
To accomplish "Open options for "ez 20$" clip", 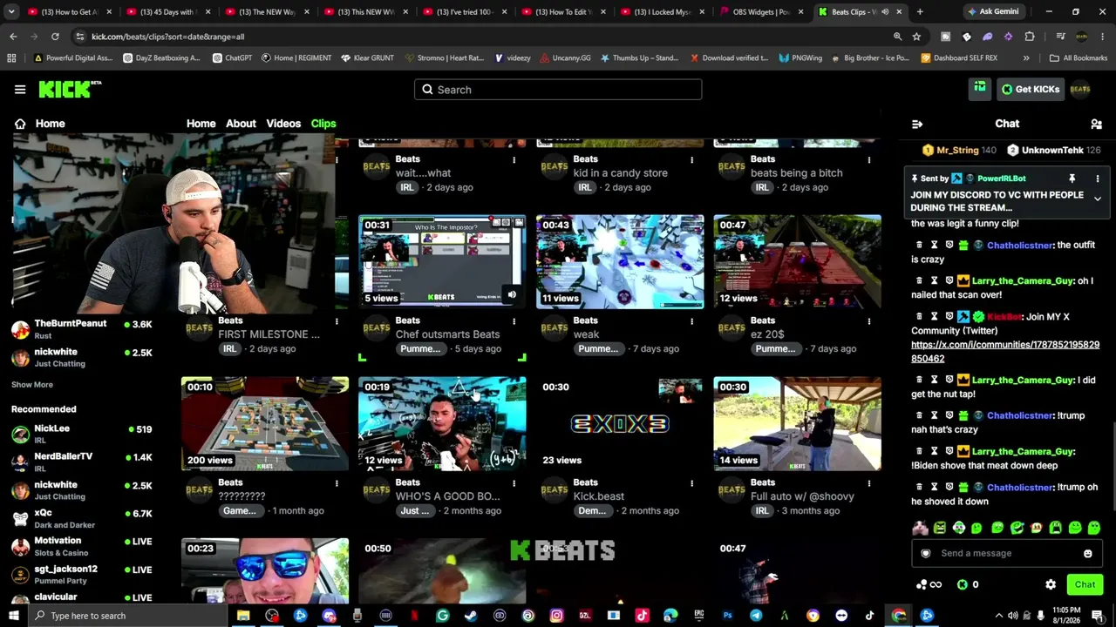I will 869,321.
